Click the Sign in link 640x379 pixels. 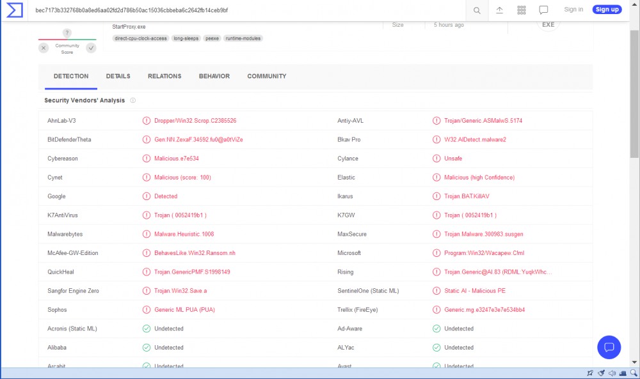573,10
